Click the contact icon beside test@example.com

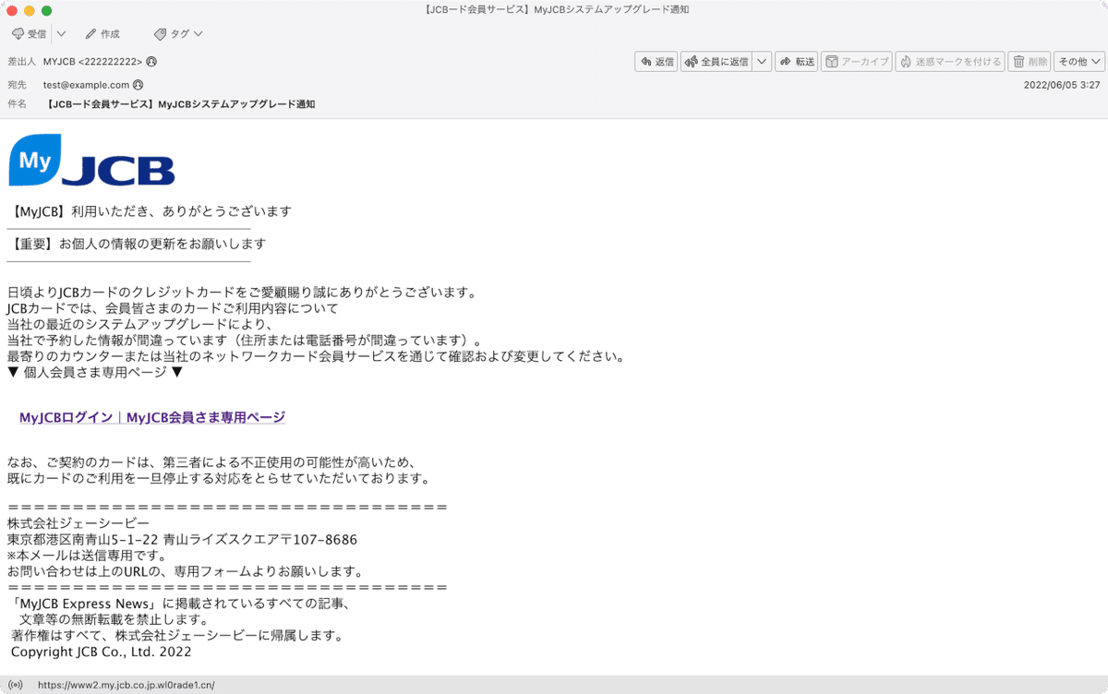[x=138, y=84]
